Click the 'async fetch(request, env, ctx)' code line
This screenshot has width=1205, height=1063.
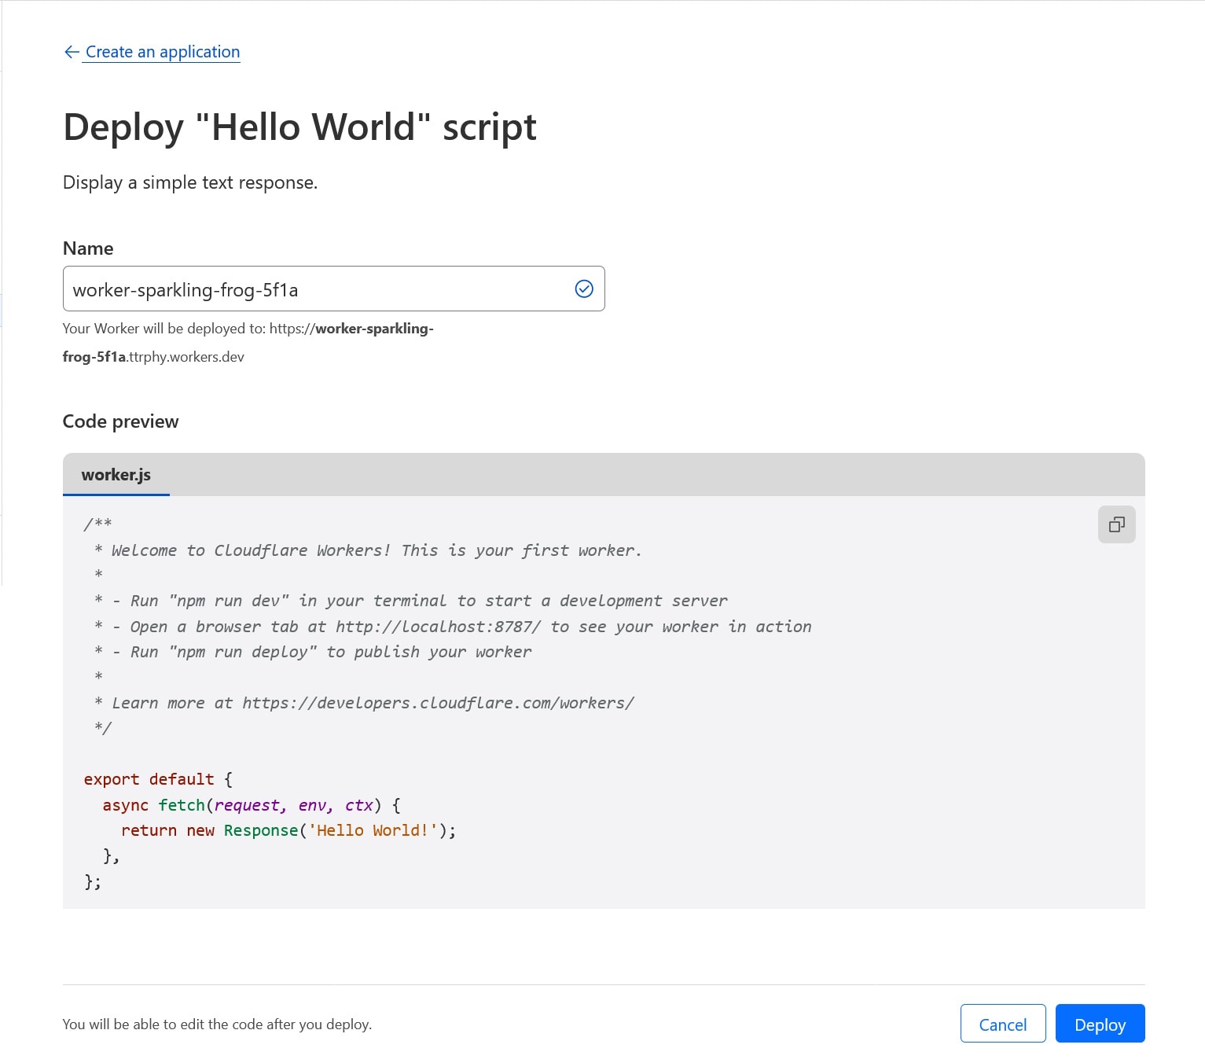[252, 805]
